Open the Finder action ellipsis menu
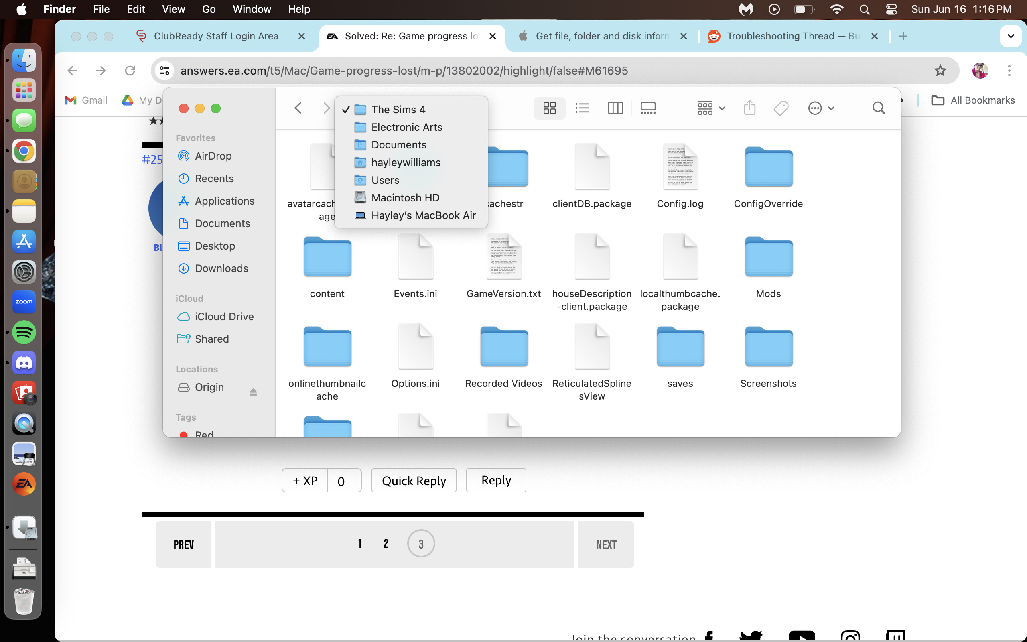Viewport: 1027px width, 642px height. [x=821, y=108]
